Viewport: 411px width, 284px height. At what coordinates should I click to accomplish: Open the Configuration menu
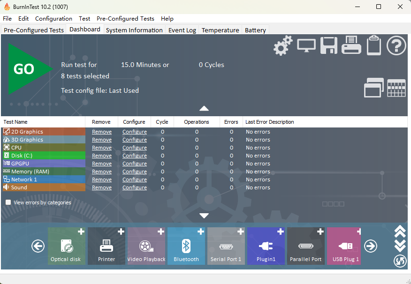(x=53, y=19)
